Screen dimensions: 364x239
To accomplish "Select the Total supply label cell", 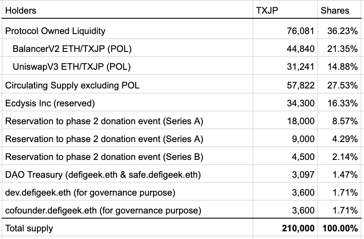I will point(29,228).
